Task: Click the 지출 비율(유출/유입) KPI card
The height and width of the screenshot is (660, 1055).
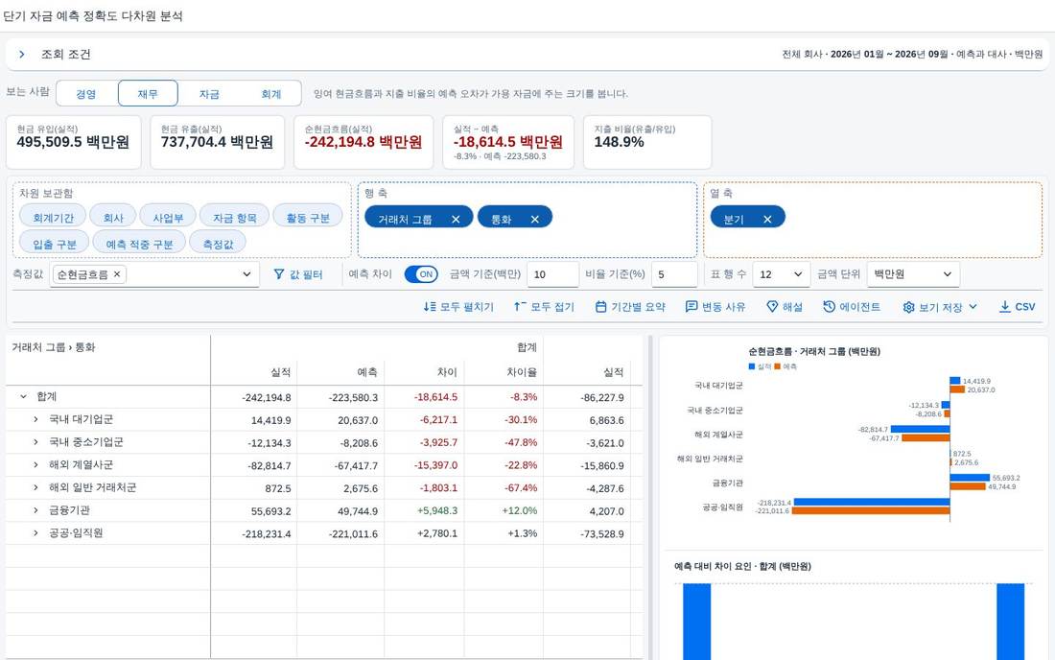Action: coord(647,142)
